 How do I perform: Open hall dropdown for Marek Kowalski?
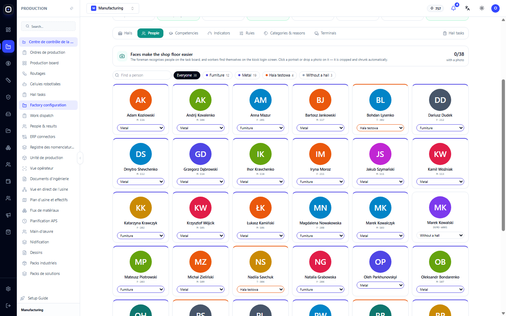(x=440, y=236)
